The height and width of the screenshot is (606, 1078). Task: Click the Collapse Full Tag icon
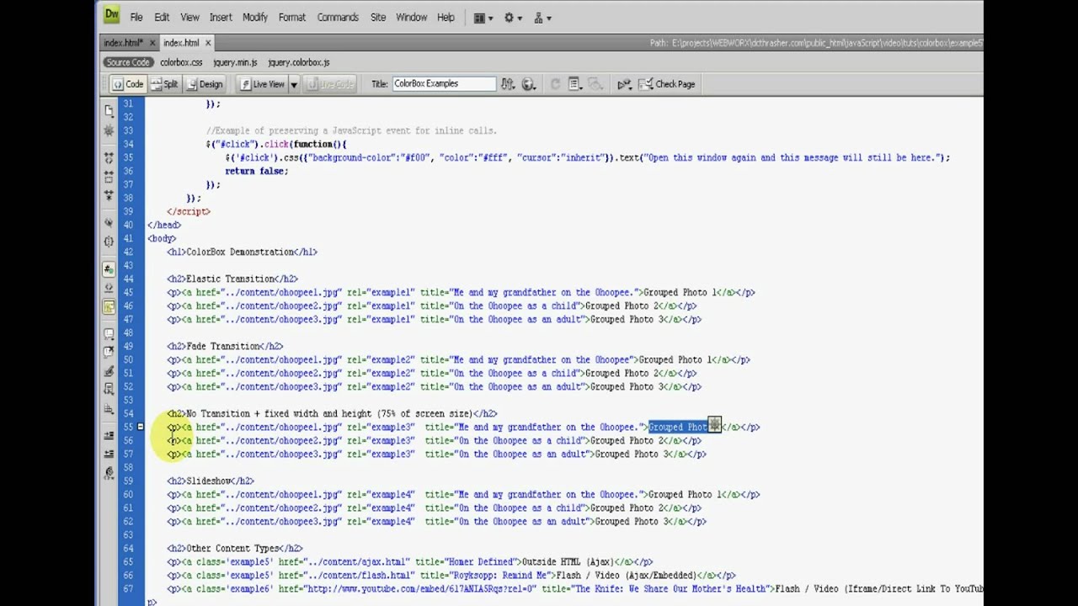pos(109,157)
